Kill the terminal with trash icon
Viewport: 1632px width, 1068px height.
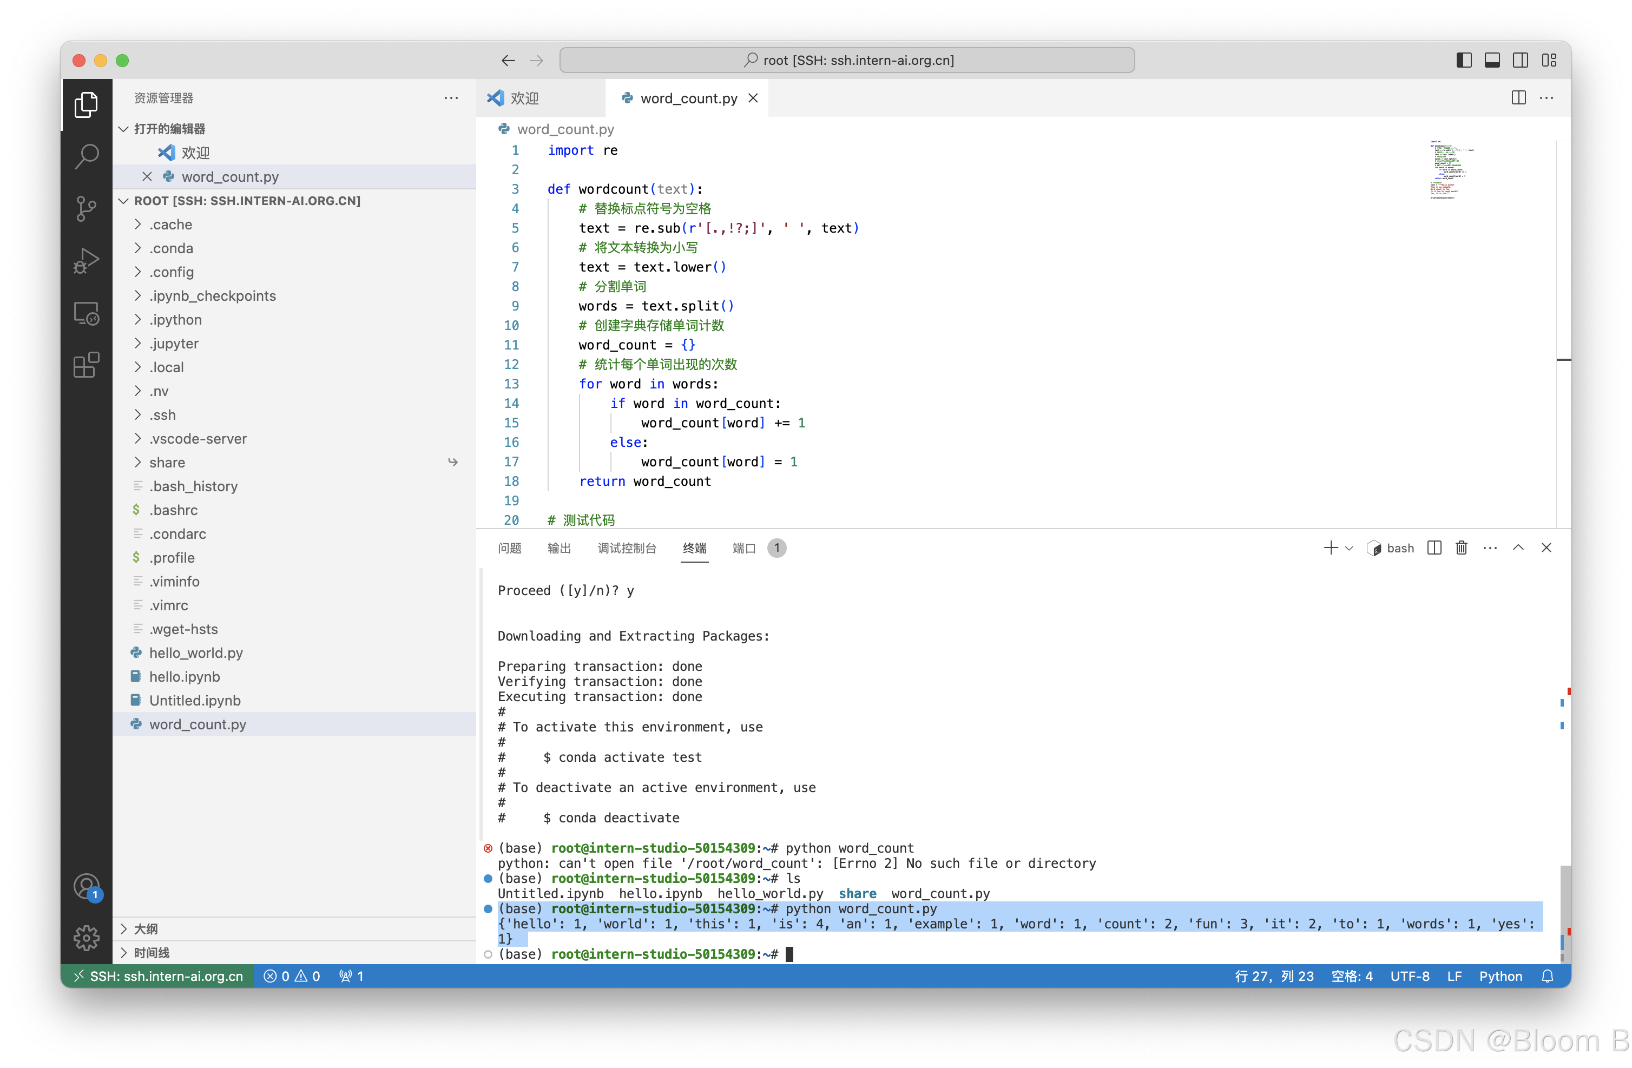point(1461,548)
